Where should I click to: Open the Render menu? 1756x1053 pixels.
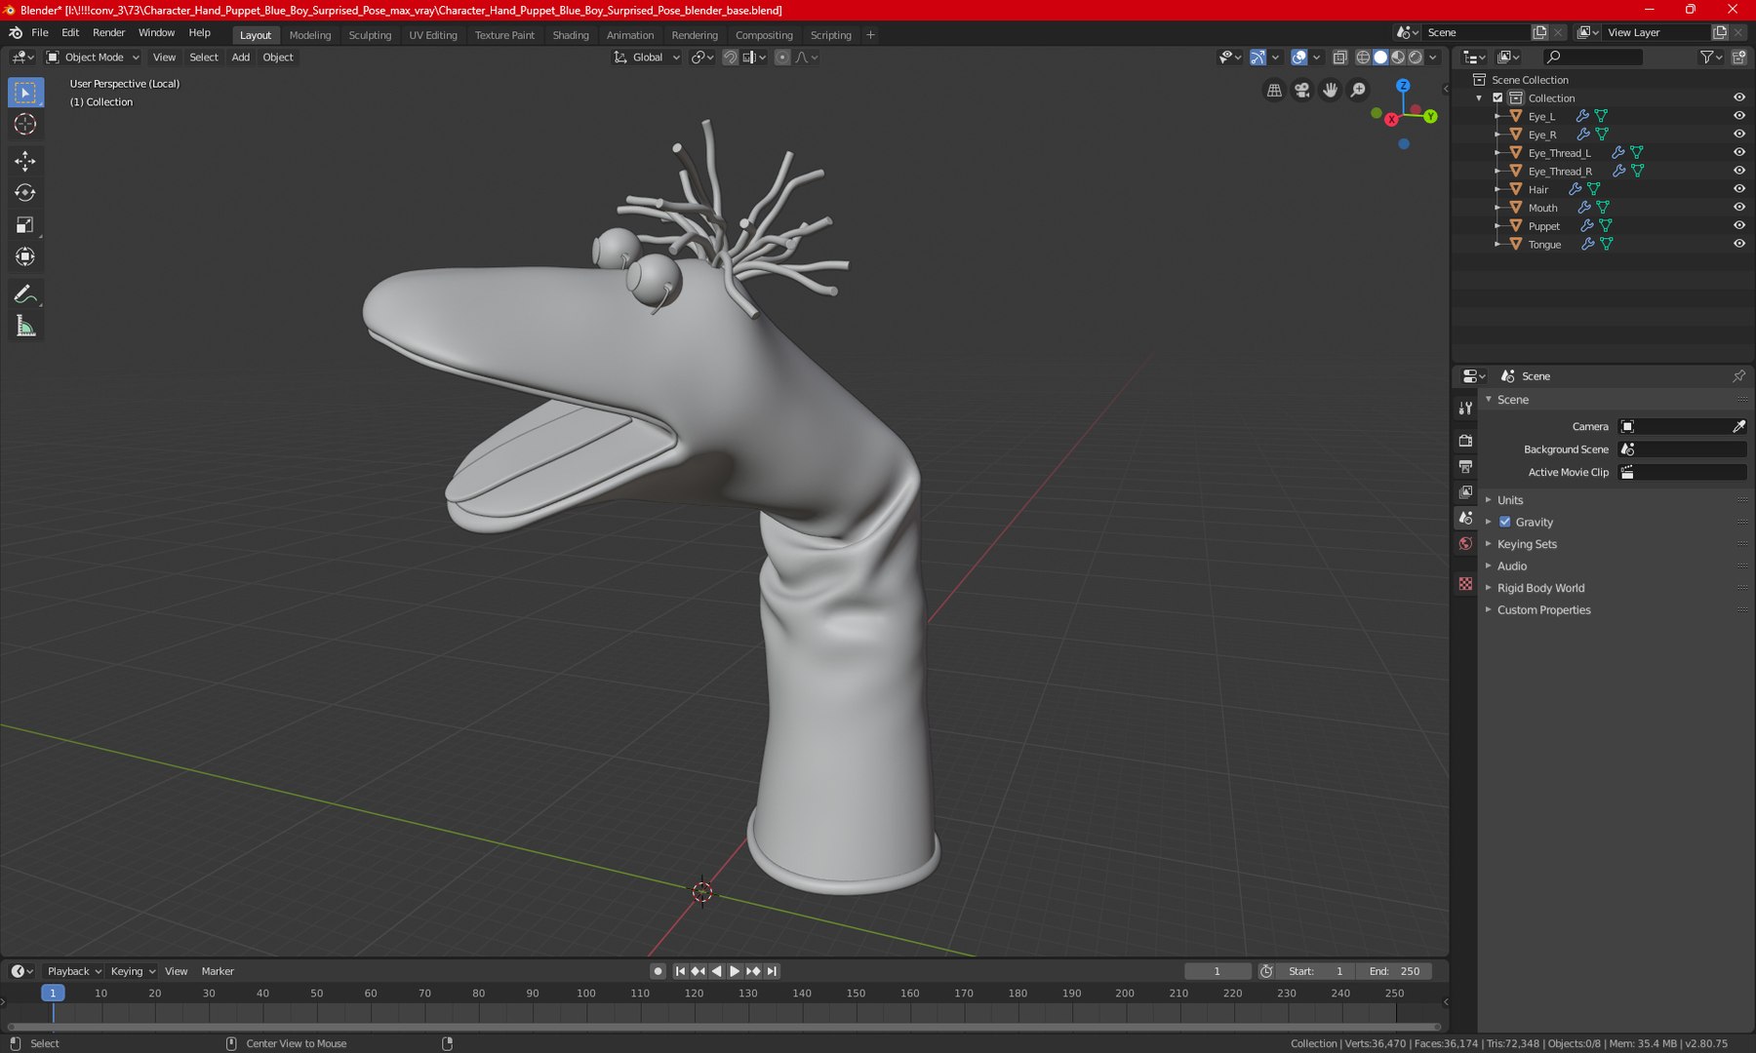point(108,32)
